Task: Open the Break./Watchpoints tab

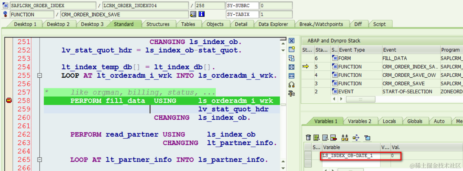Action: [x=321, y=24]
